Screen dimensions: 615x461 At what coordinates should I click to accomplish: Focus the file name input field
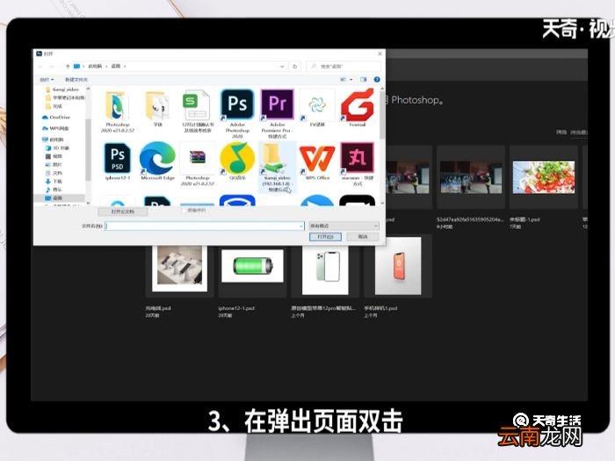point(205,226)
